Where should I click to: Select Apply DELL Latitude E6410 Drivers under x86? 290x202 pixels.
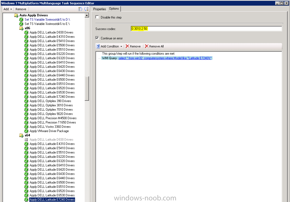tap(52, 62)
